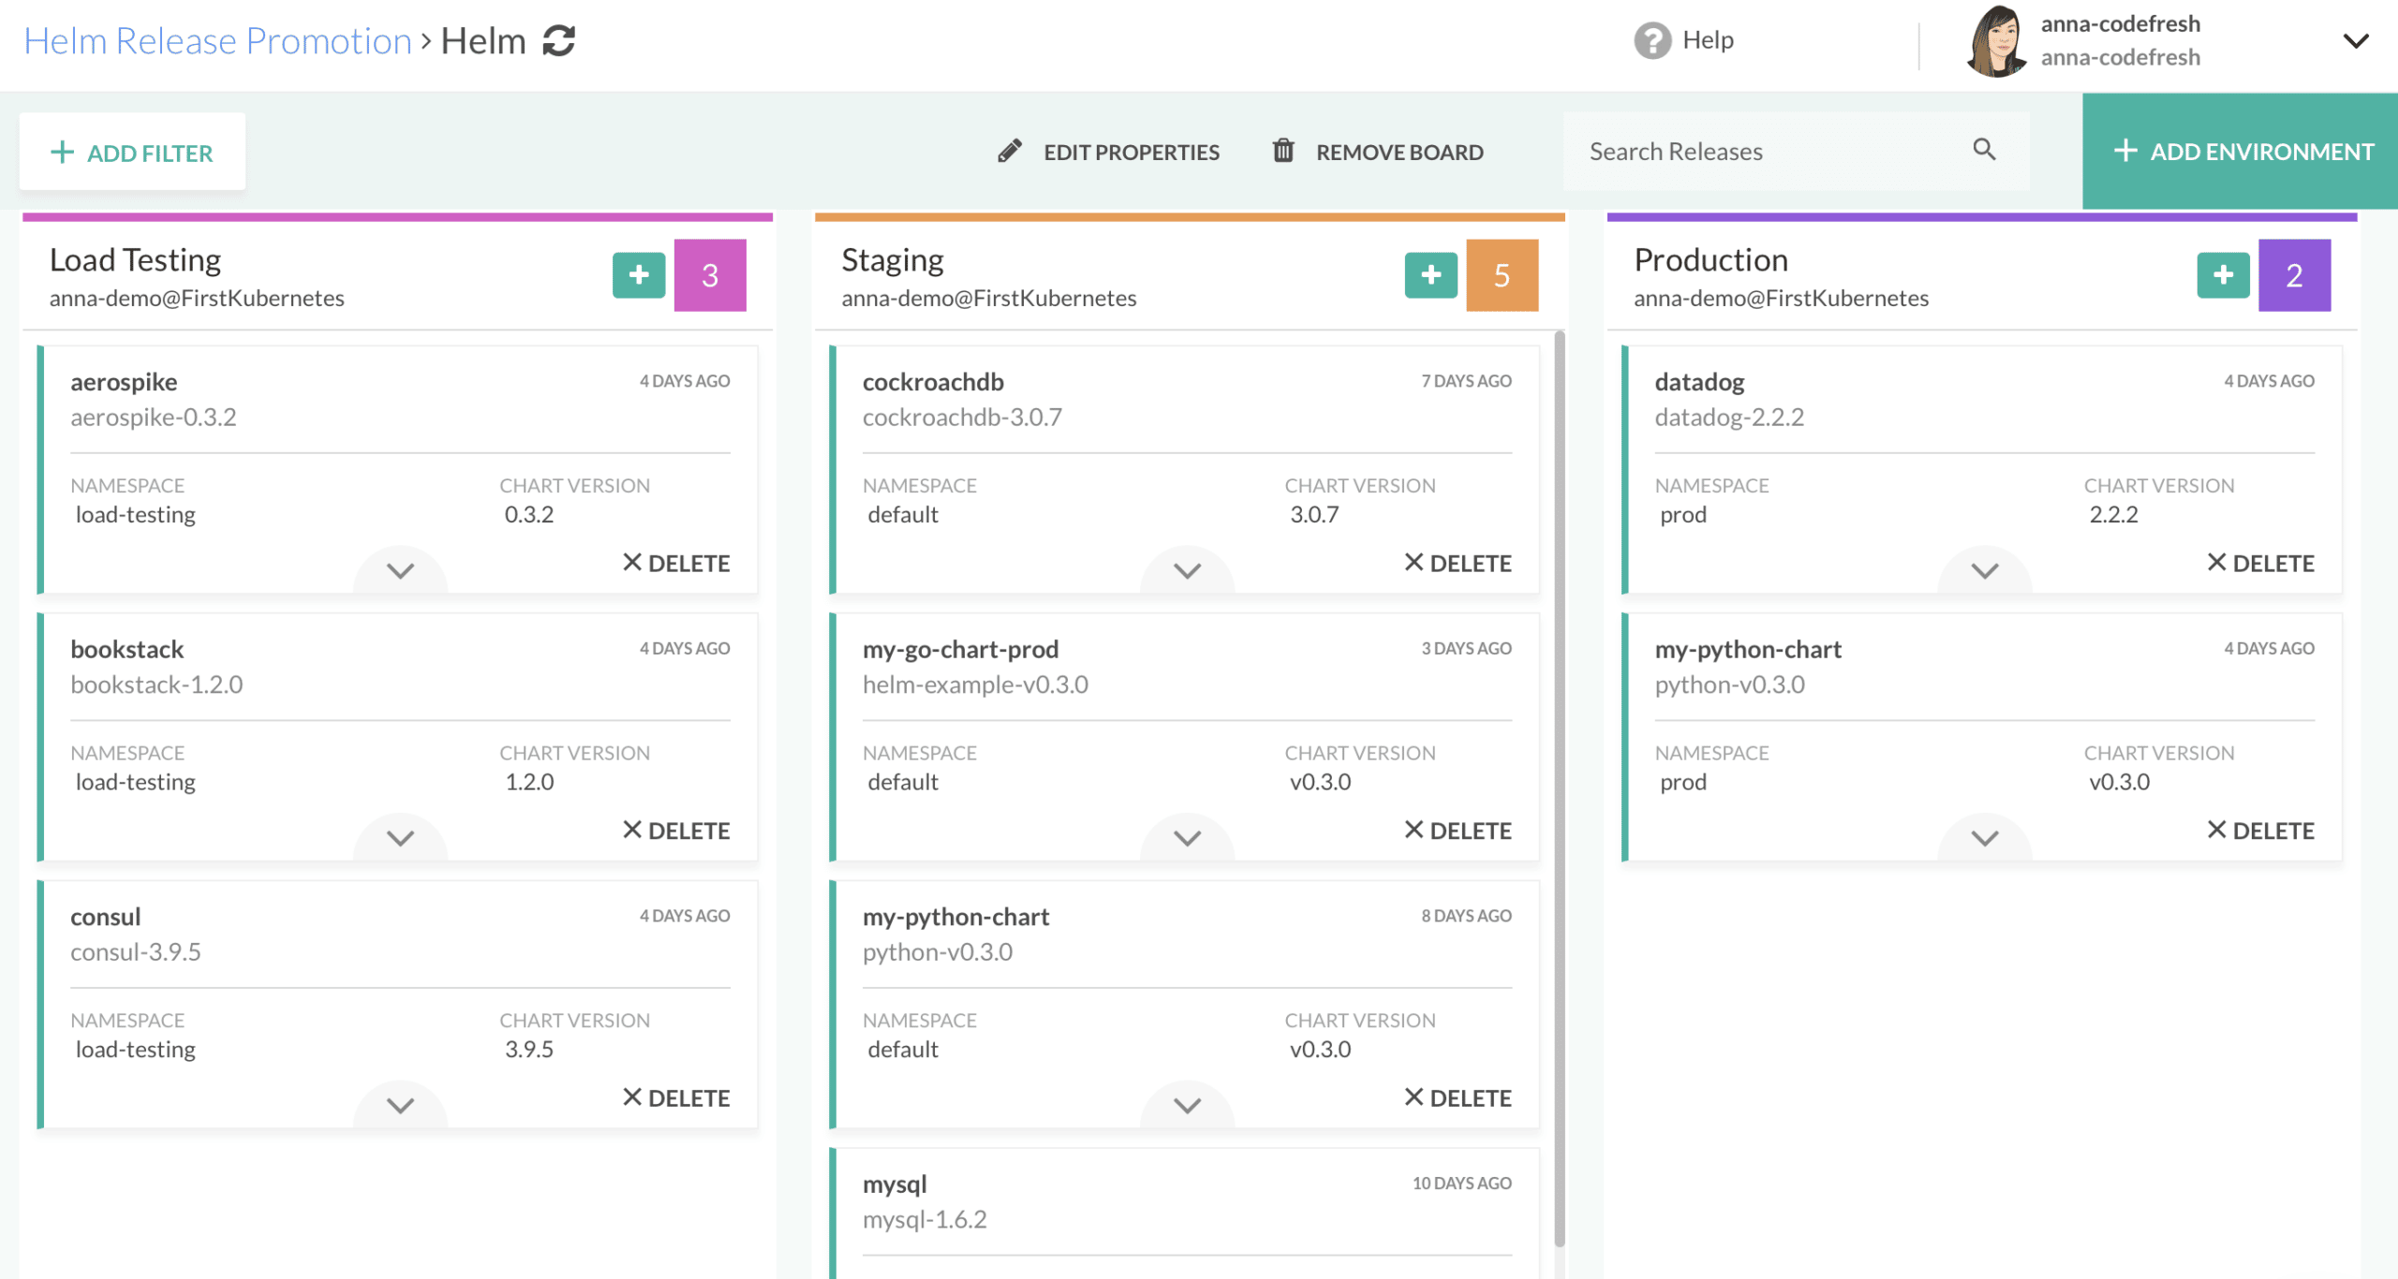Add release to Production with plus icon

[x=2224, y=275]
